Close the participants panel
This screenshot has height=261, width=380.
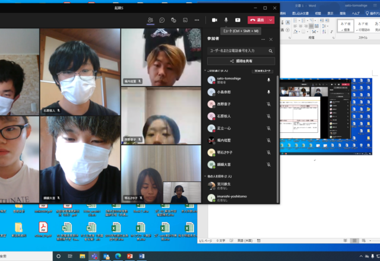pyautogui.click(x=271, y=39)
